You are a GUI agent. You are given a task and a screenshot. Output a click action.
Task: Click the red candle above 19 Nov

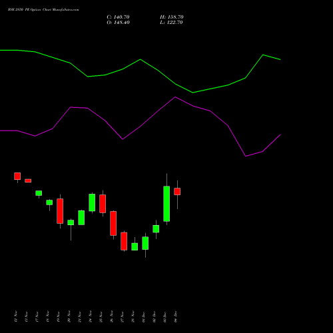pyautogui.click(x=60, y=211)
